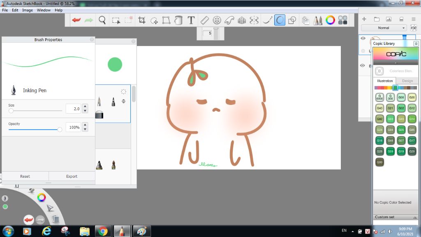Add an image layer
Viewport: 421px width, 237px height.
(x=389, y=19)
